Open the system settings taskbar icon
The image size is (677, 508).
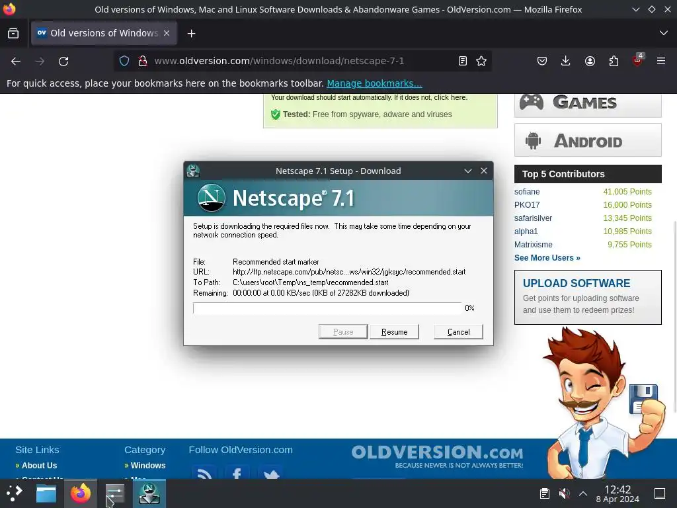coord(114,493)
